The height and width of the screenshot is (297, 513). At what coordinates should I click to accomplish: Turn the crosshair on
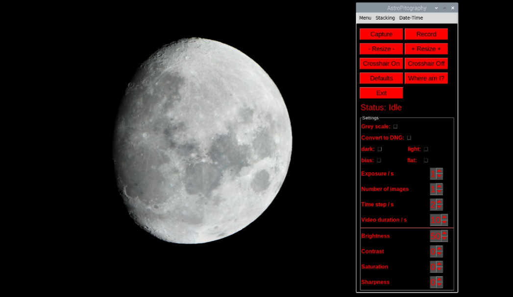point(381,63)
